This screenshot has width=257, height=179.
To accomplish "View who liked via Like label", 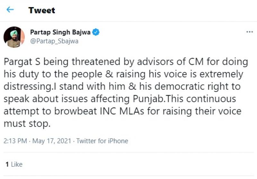I will coord(17,164).
